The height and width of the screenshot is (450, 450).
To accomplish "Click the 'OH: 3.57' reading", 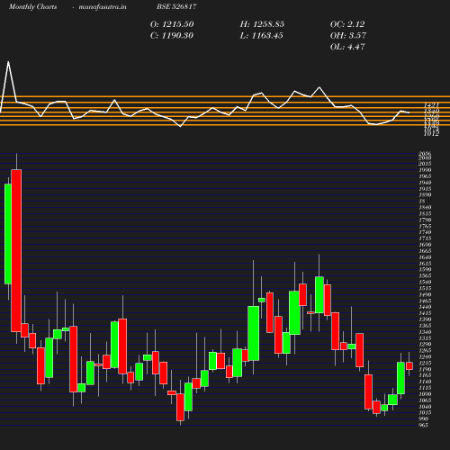I will [x=348, y=36].
